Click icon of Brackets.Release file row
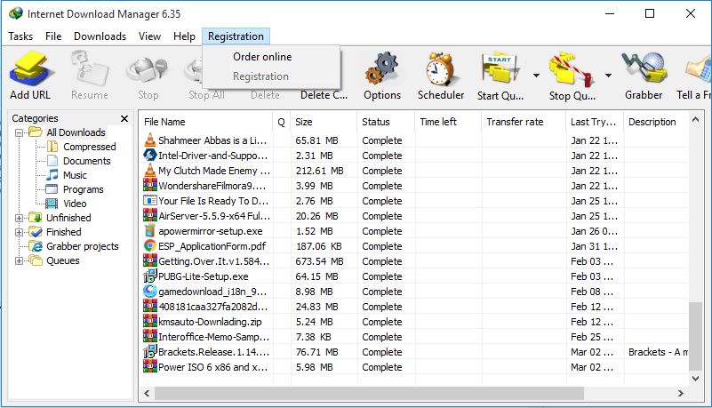Image resolution: width=712 pixels, height=408 pixels. 150,352
